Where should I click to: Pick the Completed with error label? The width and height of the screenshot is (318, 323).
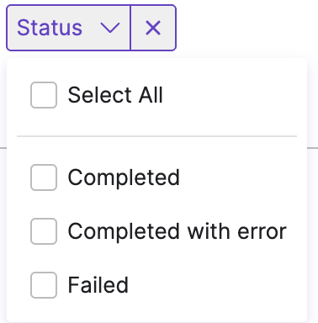pyautogui.click(x=178, y=231)
